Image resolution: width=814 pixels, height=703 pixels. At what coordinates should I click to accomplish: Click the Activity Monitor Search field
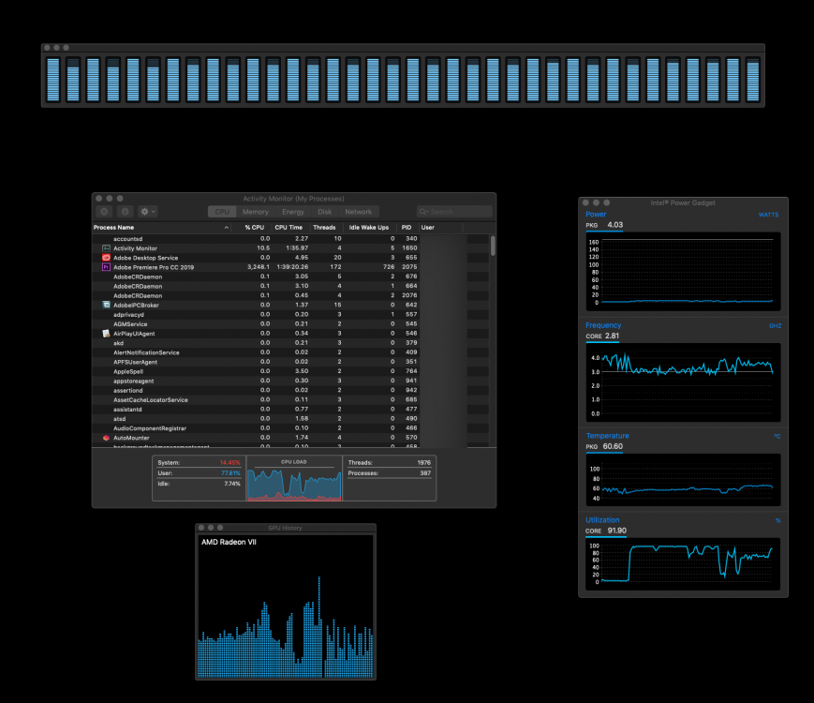[x=454, y=212]
